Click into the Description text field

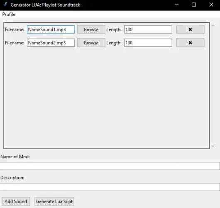click(110, 187)
